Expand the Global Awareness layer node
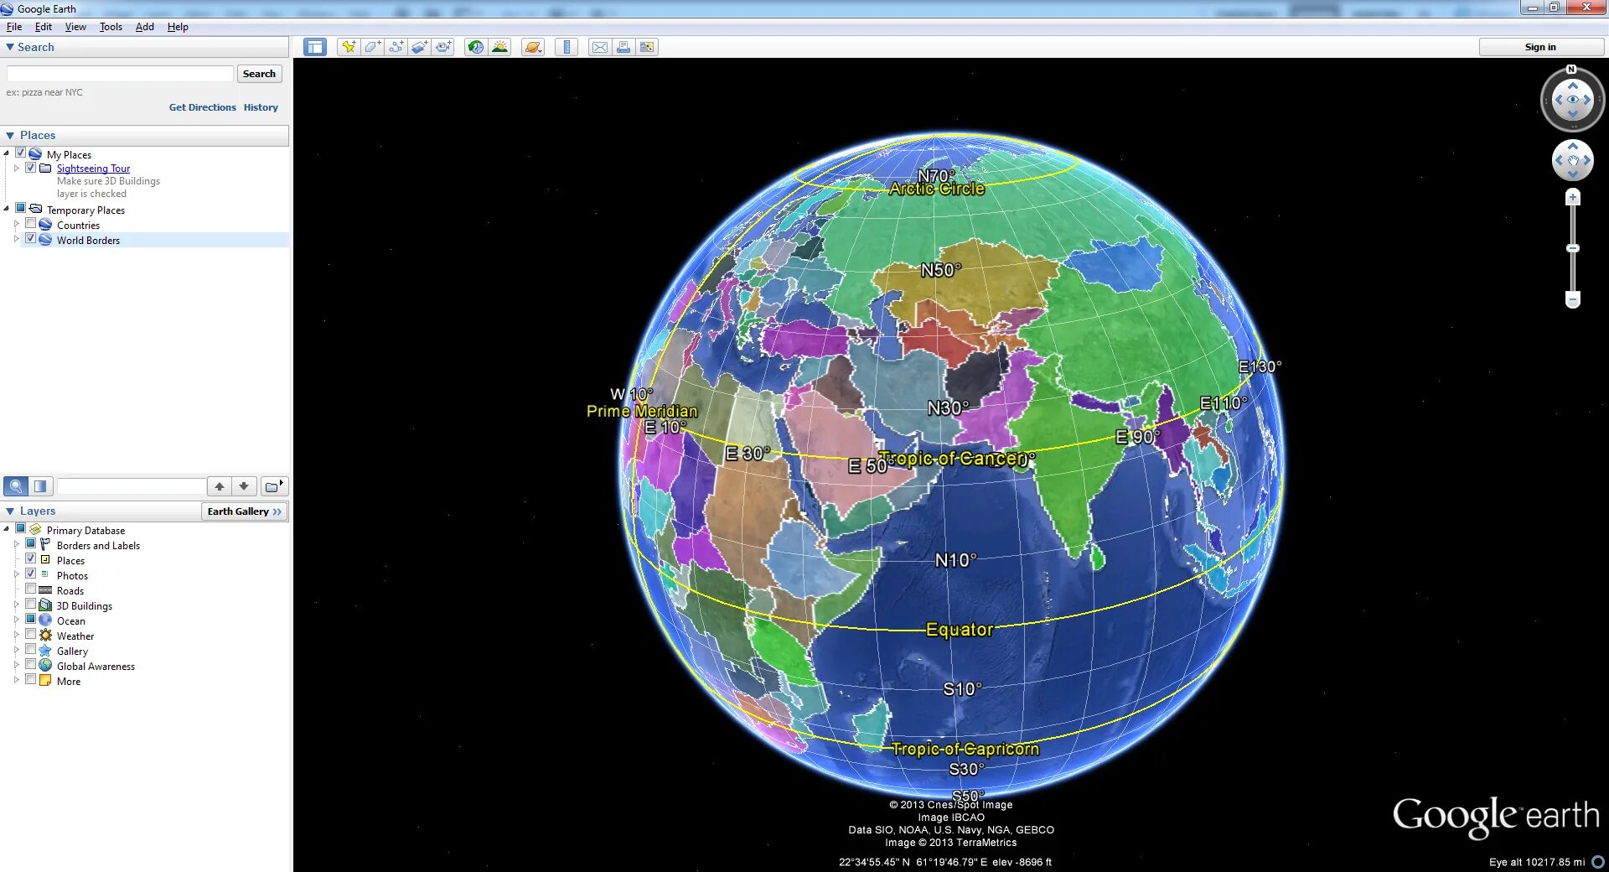 tap(16, 666)
